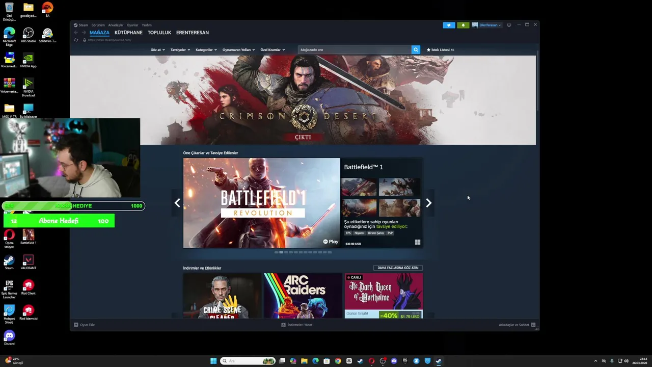Go forward with Steam forward arrow
652x367 pixels.
point(84,33)
